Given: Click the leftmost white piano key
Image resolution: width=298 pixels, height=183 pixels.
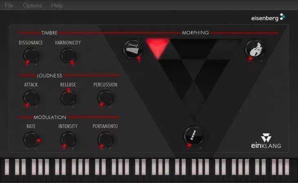Looking at the screenshot, I should coord(7,167).
